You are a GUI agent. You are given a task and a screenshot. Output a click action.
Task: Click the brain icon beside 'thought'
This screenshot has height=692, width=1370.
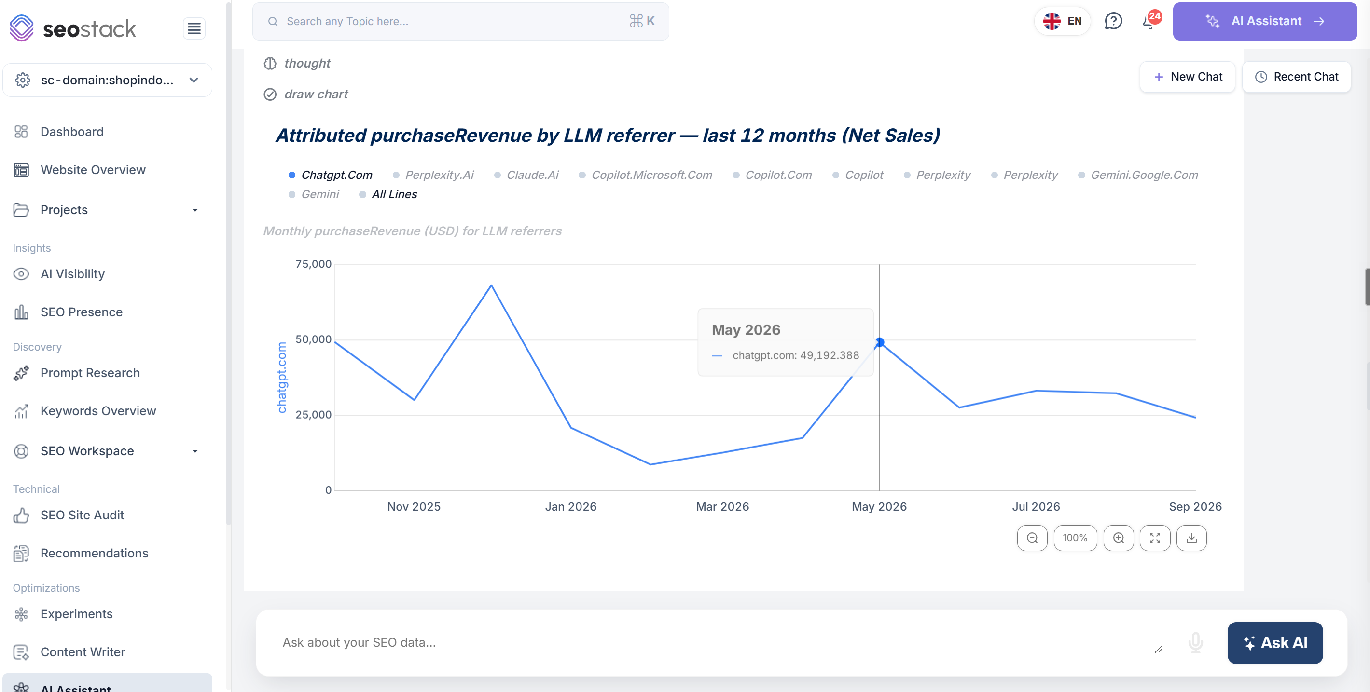pyautogui.click(x=270, y=63)
